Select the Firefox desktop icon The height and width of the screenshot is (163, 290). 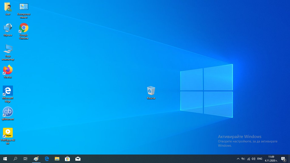pyautogui.click(x=8, y=70)
